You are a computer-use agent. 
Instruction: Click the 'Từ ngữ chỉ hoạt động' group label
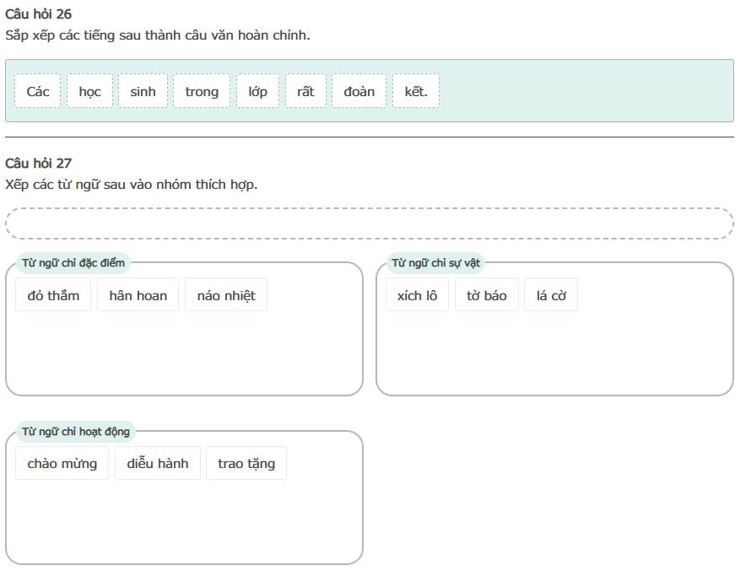click(76, 432)
